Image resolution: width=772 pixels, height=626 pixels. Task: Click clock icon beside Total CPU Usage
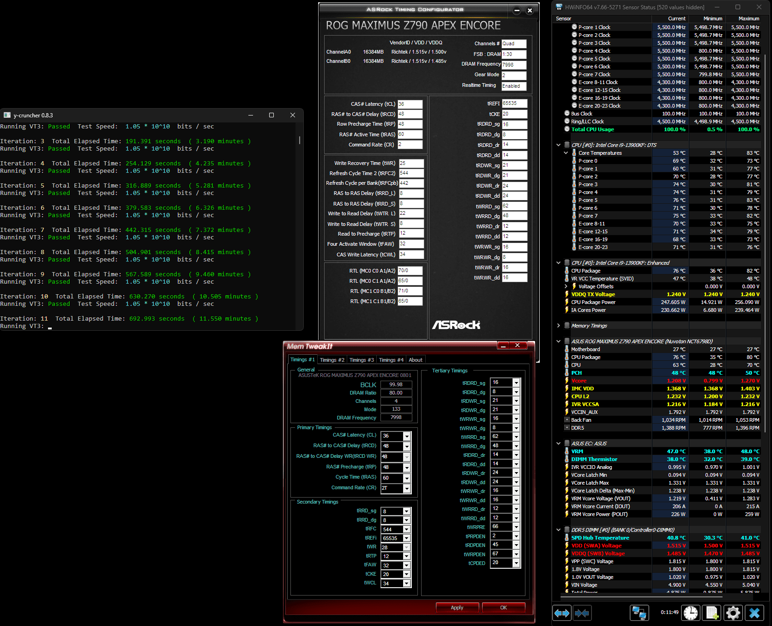click(x=567, y=129)
